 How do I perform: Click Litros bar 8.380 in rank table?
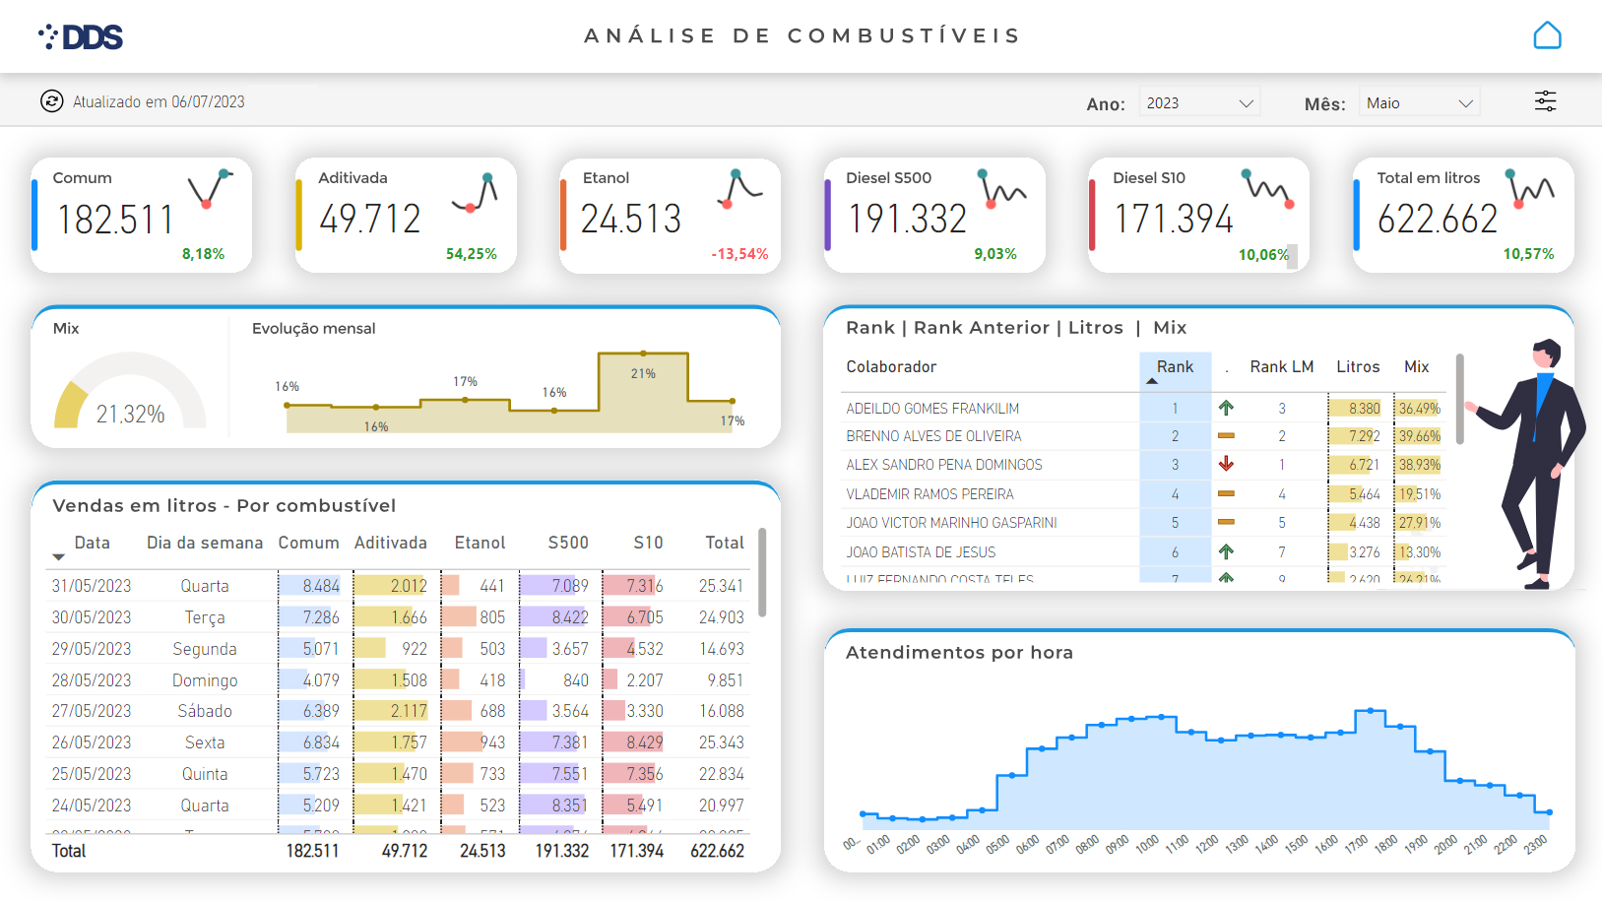[1355, 408]
